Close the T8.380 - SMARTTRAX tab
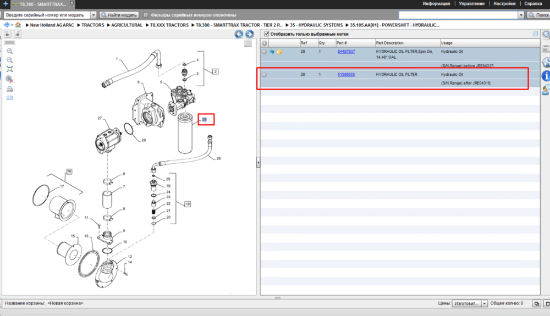The image size is (550, 316). (x=71, y=3)
